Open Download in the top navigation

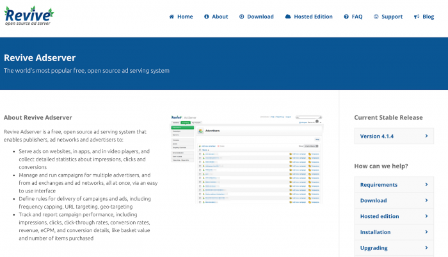[x=260, y=17]
